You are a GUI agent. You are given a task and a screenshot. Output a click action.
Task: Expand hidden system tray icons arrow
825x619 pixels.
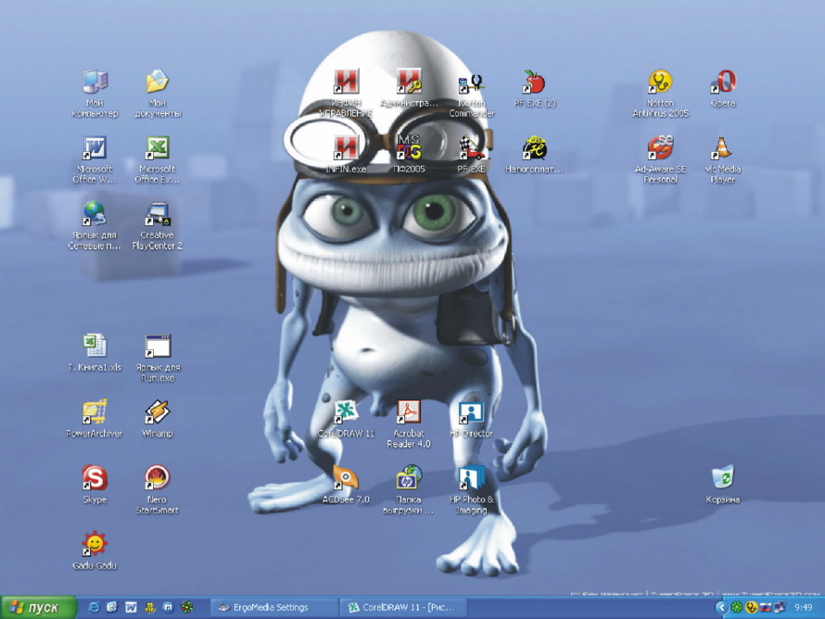coord(721,608)
